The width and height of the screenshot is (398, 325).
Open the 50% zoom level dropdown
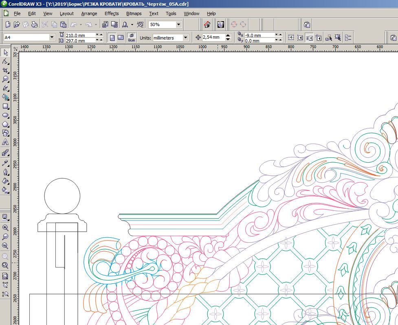tap(179, 24)
